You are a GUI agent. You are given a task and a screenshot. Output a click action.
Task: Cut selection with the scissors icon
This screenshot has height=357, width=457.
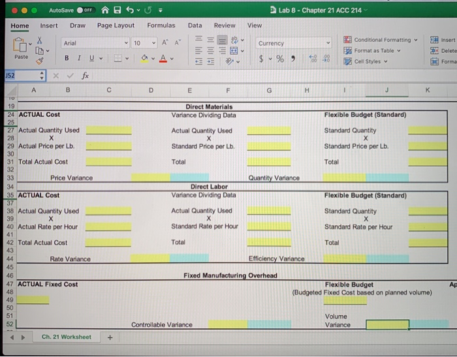click(x=40, y=40)
